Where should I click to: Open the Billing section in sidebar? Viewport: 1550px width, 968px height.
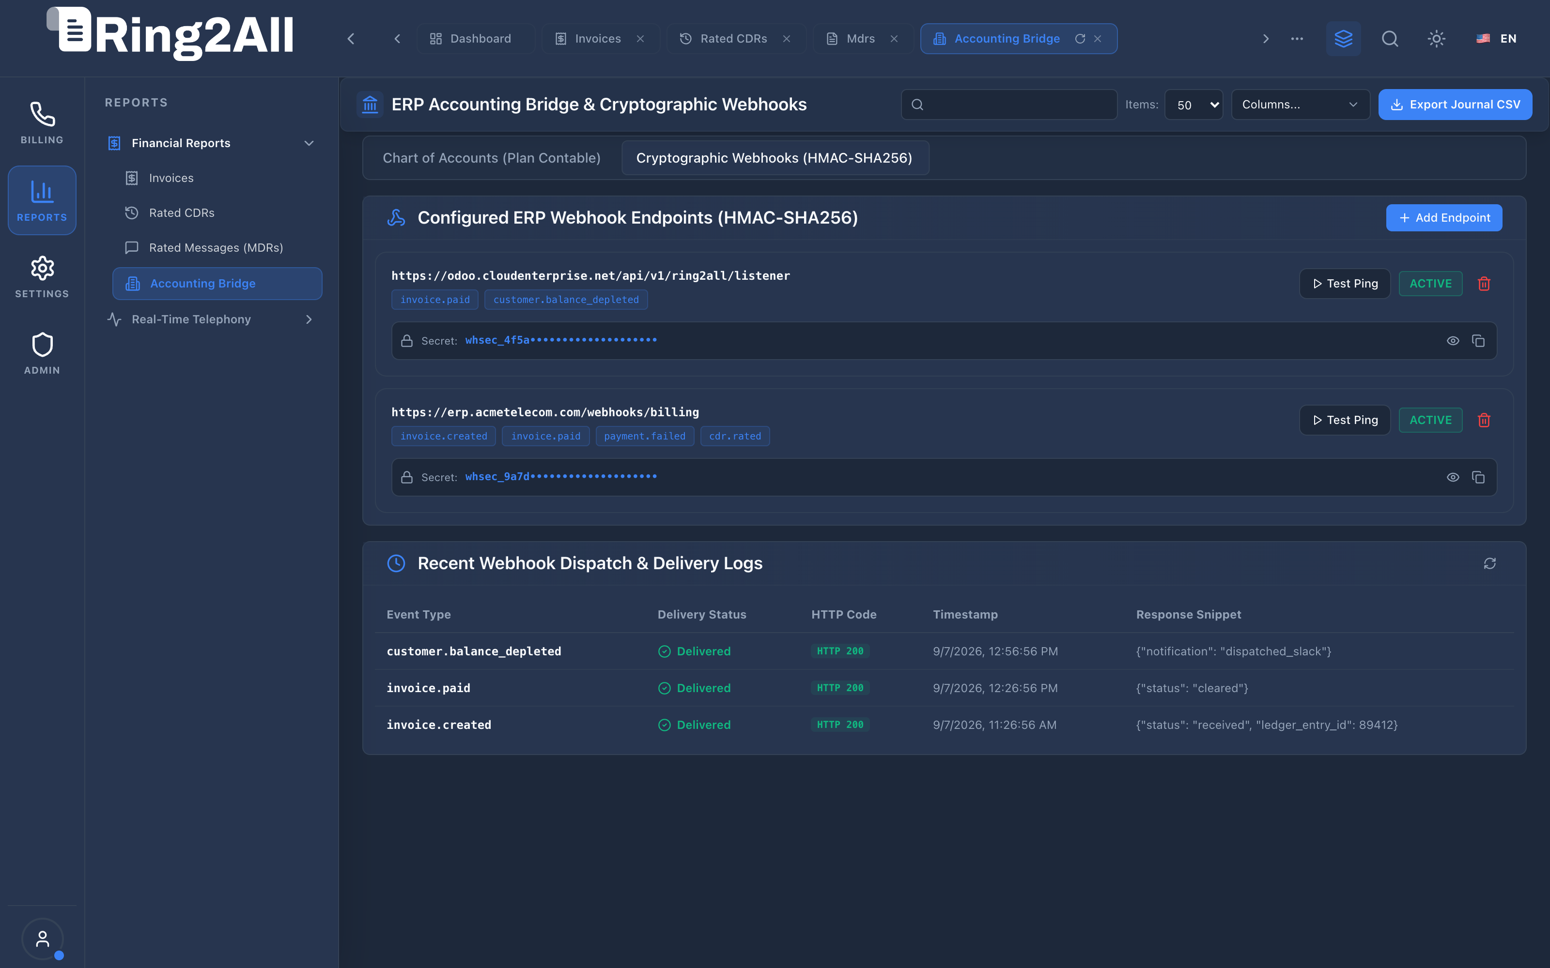pos(42,123)
